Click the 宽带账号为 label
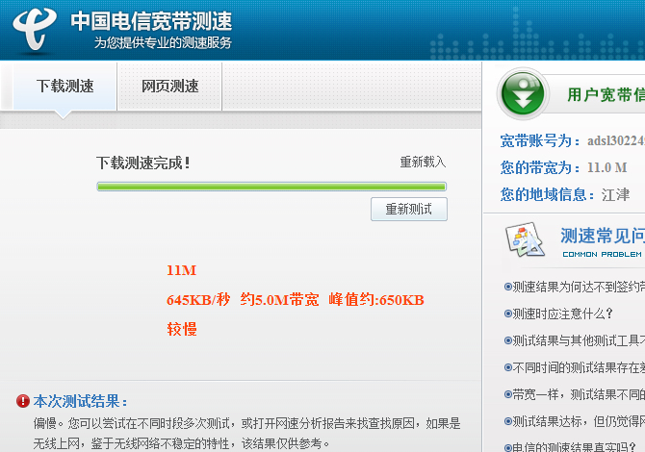 pos(540,141)
